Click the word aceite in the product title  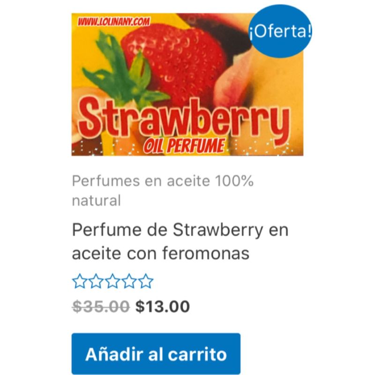pos(97,253)
